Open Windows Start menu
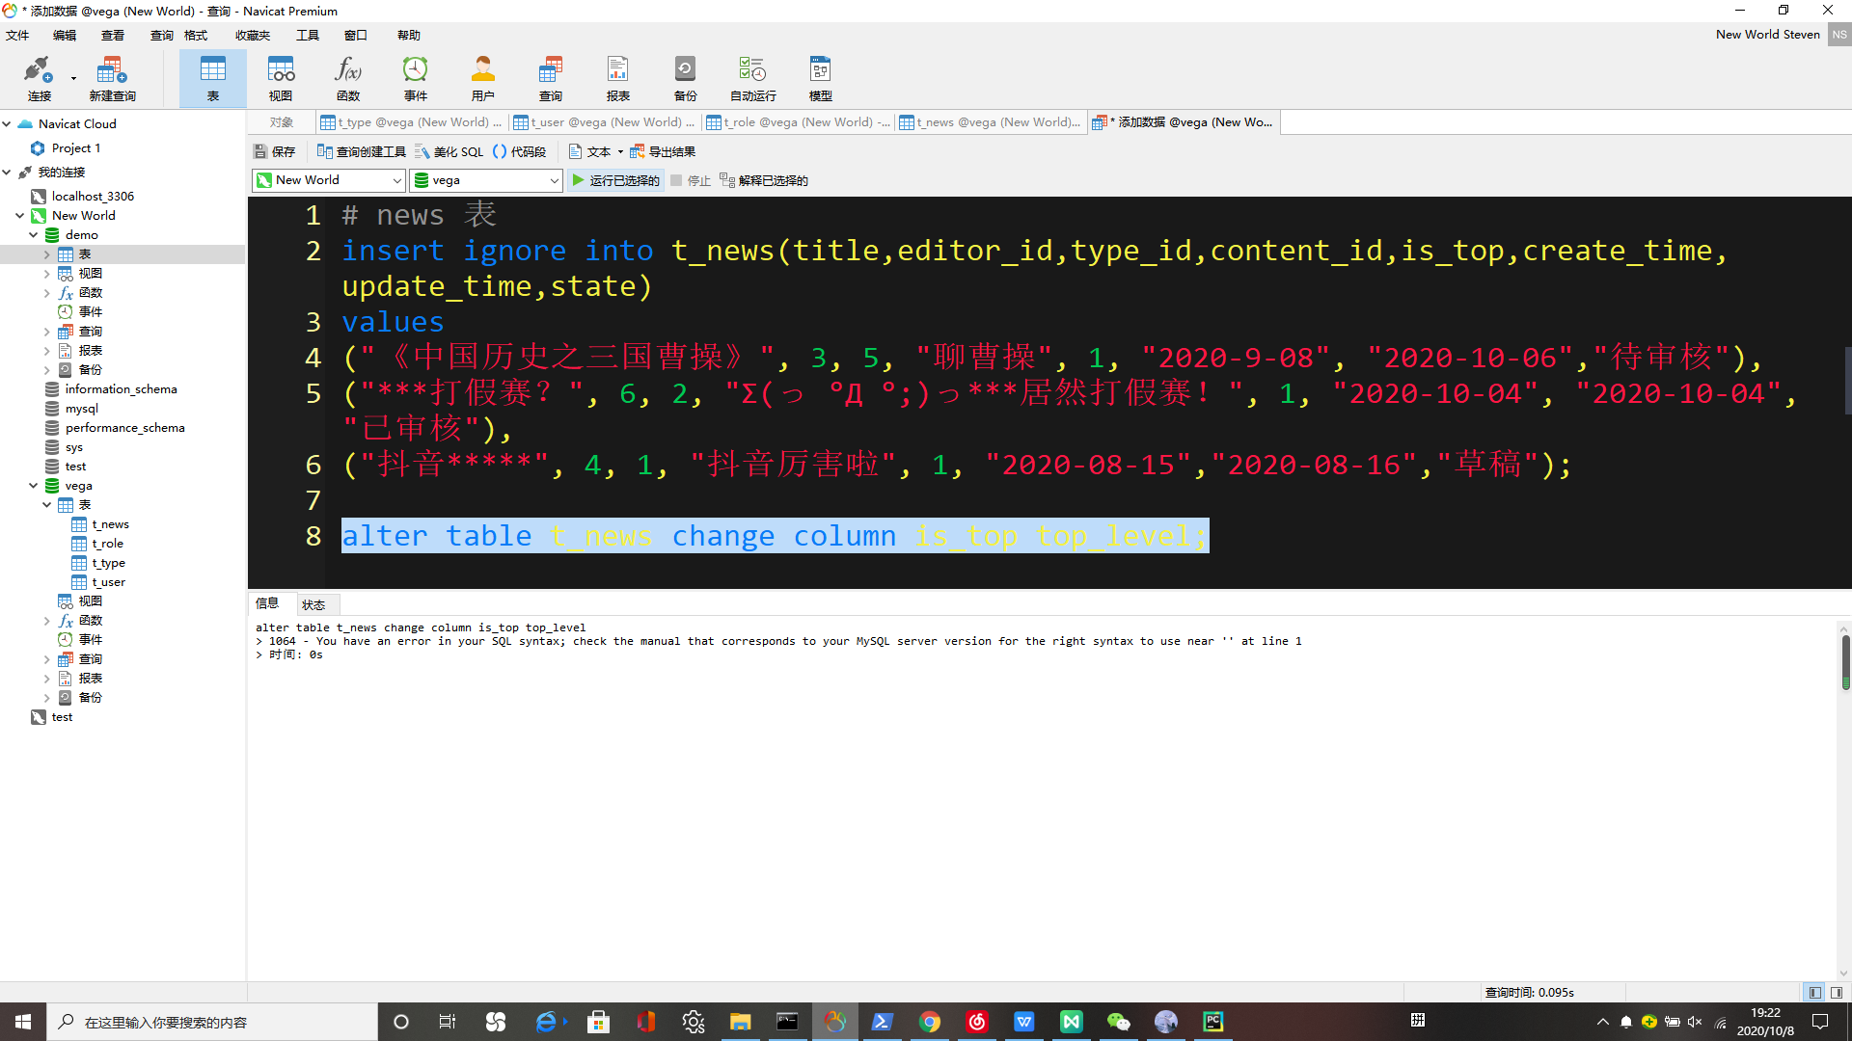1852x1041 pixels. pyautogui.click(x=23, y=1022)
